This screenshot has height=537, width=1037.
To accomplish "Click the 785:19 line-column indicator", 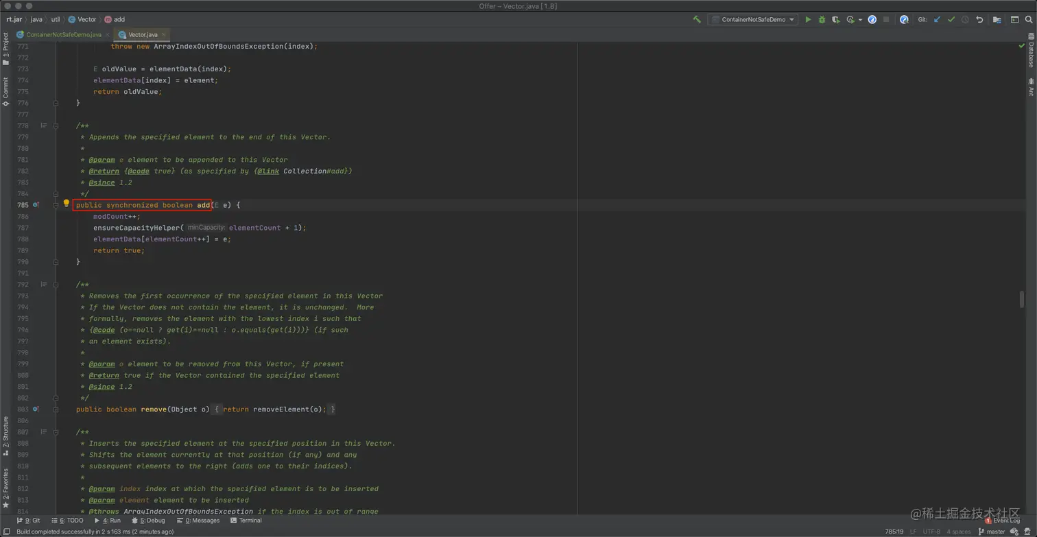I will click(894, 532).
